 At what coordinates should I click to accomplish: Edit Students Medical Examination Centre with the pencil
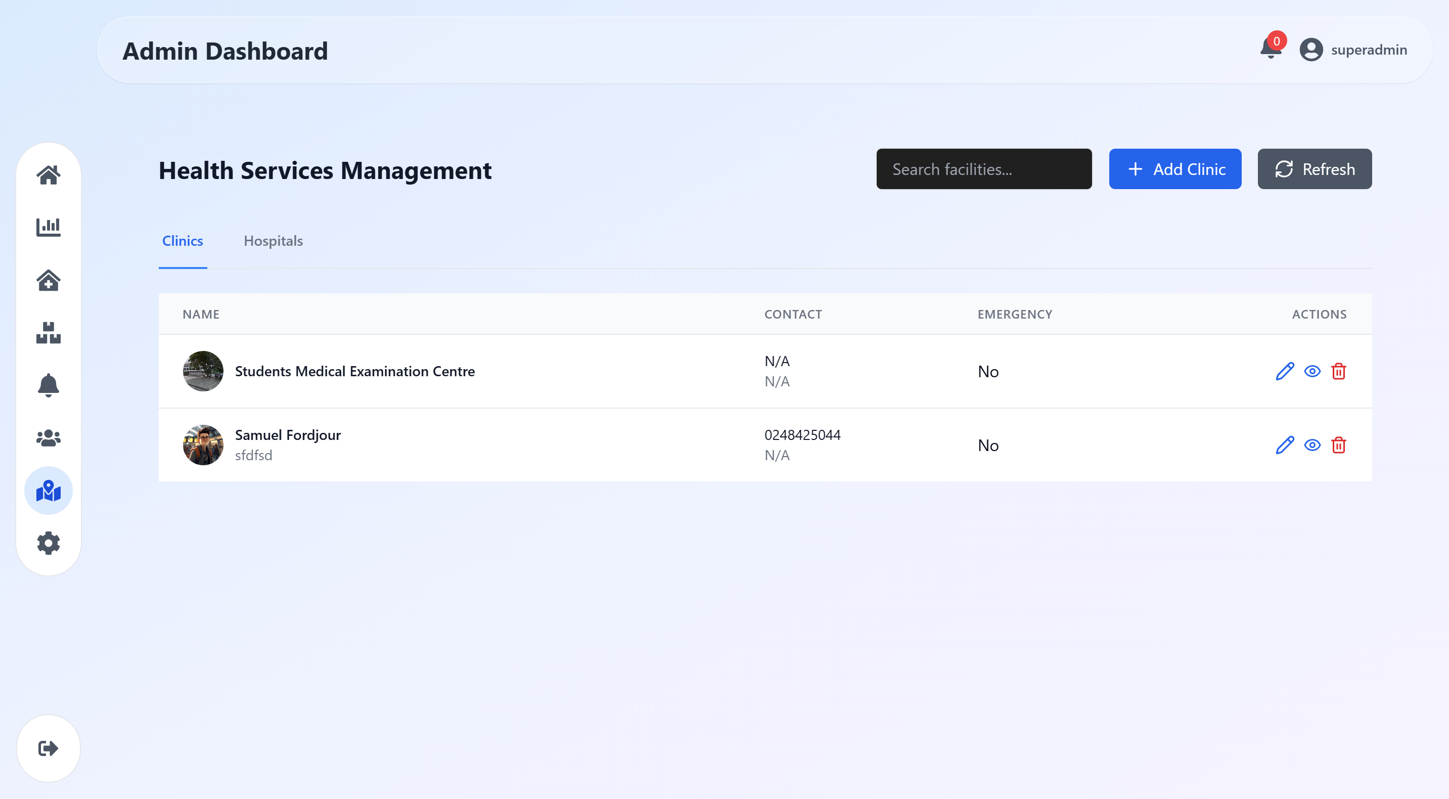point(1285,371)
